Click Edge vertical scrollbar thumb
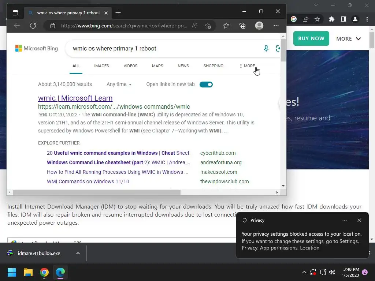This screenshot has height=281, width=375. (x=283, y=50)
